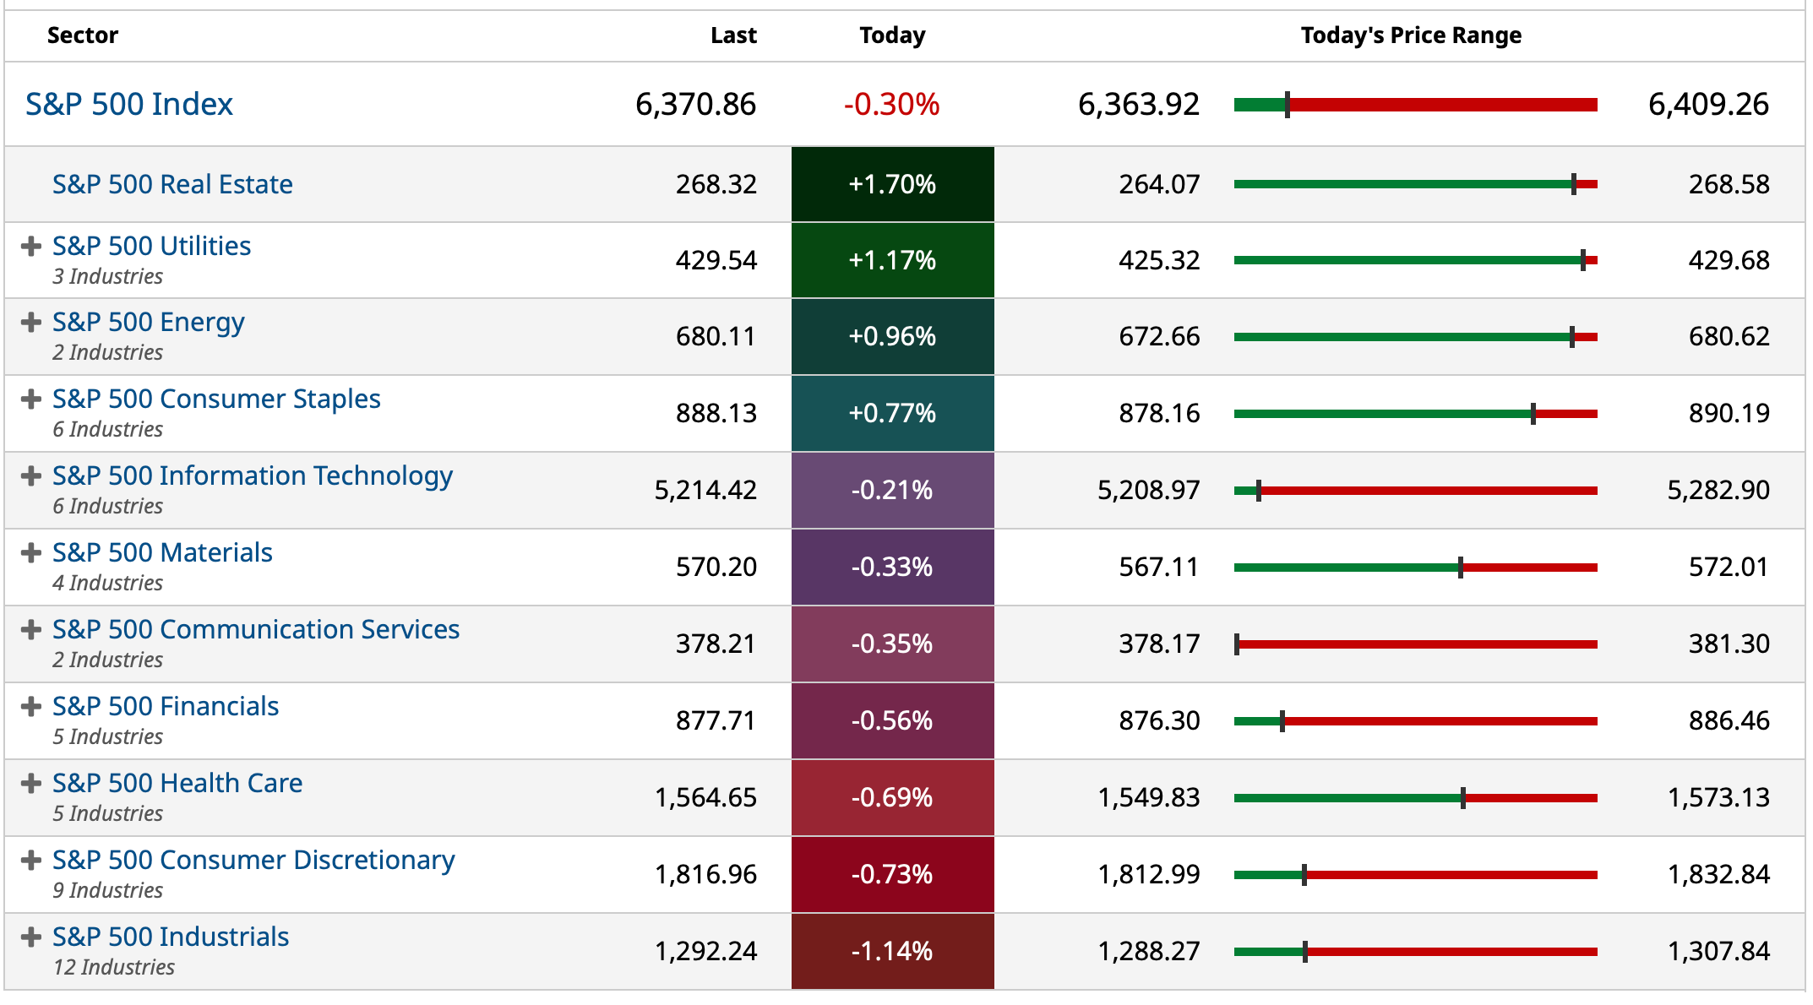This screenshot has width=1813, height=1005.
Task: Open S&P 500 Real Estate link
Action: [172, 184]
